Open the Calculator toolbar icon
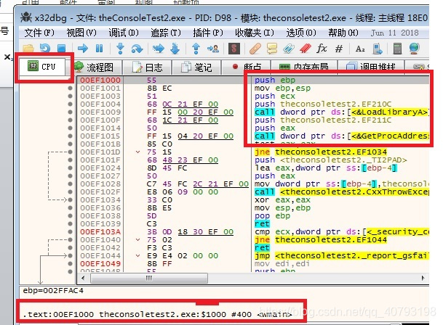Image resolution: width=443 pixels, height=325 pixels. 397,49
